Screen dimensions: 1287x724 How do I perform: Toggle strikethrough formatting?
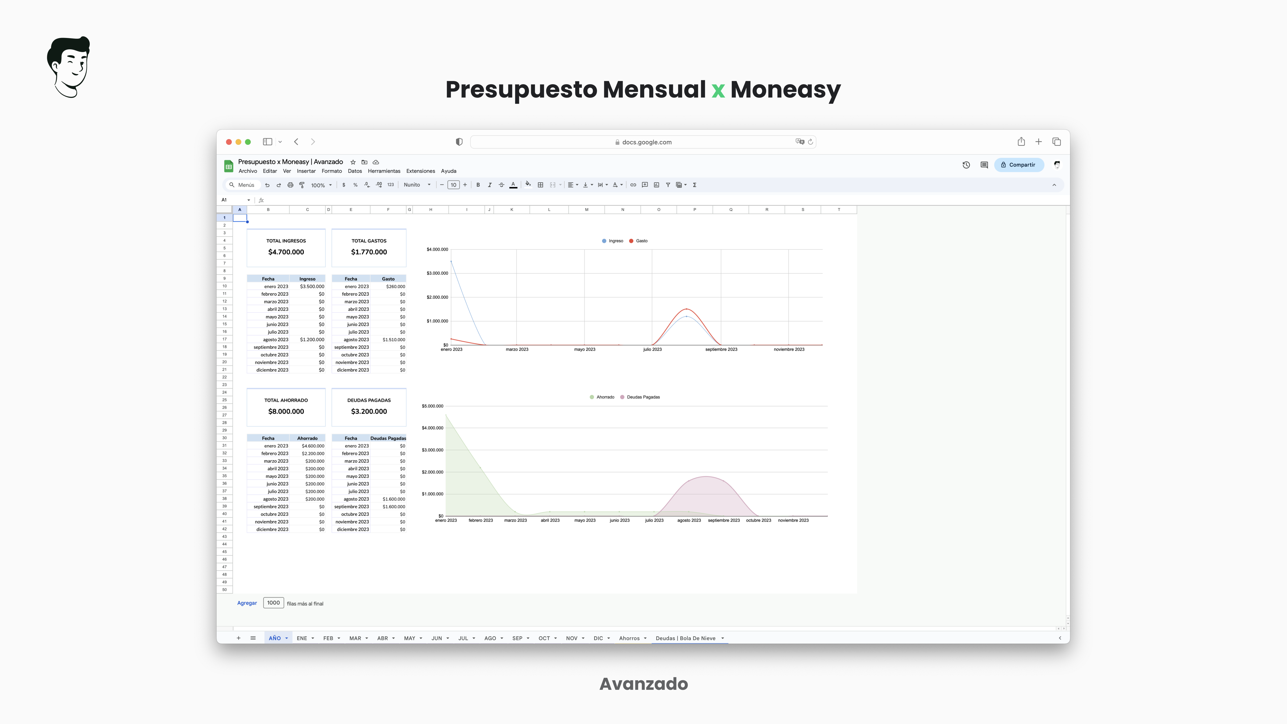click(501, 185)
